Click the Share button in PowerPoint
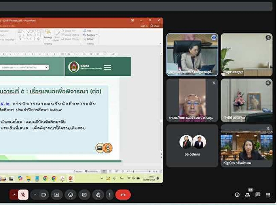This screenshot has width=277, height=205. click(x=156, y=26)
